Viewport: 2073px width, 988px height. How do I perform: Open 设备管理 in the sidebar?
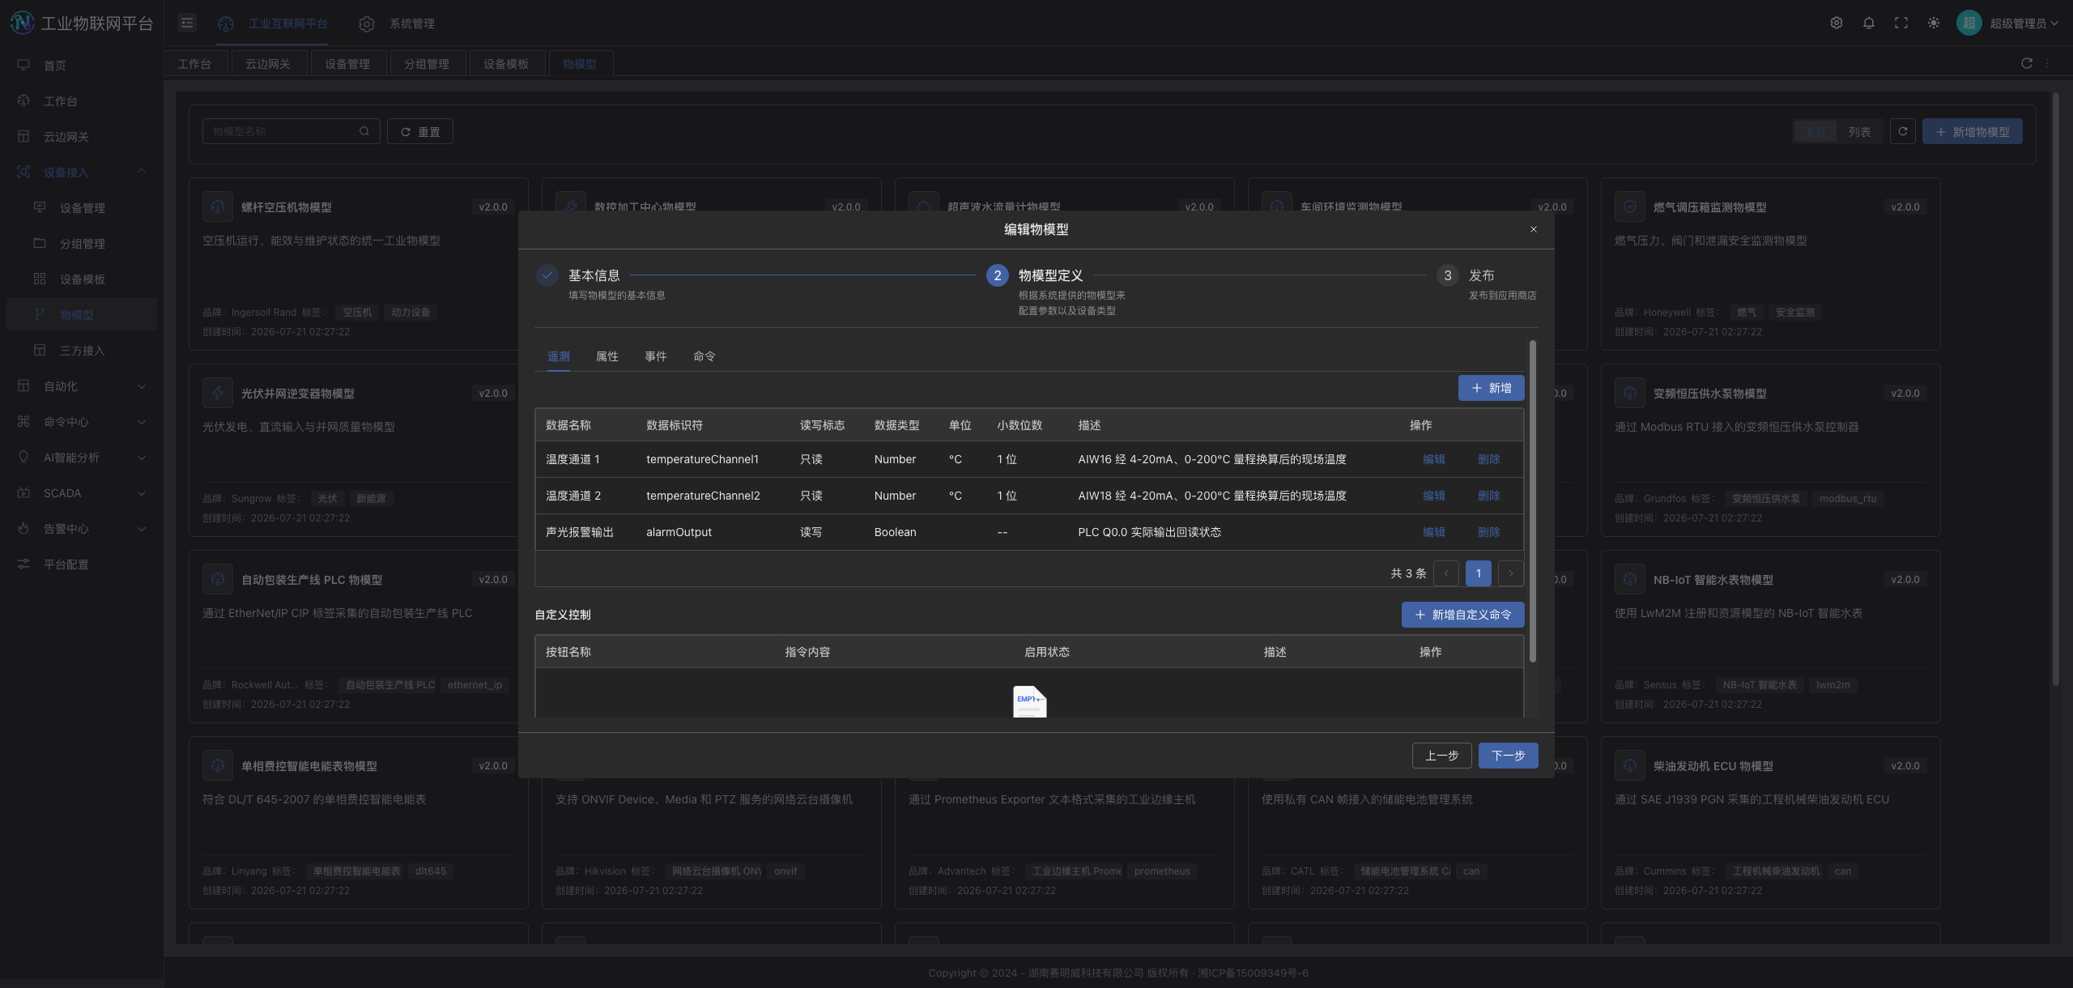pos(82,207)
